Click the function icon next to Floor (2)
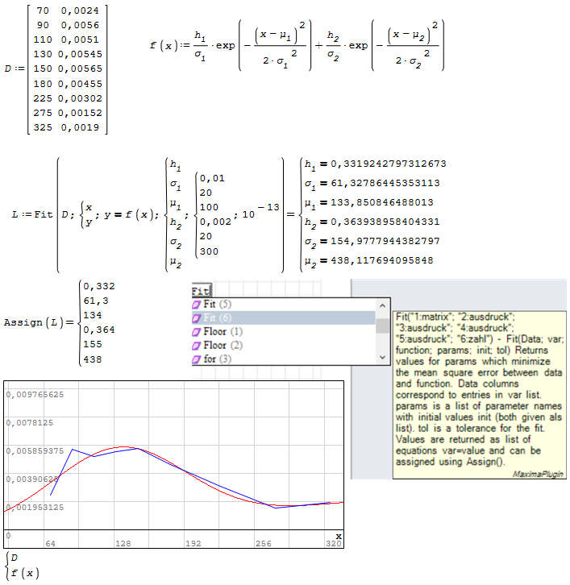Viewport: 570px width, 585px height. pos(196,346)
